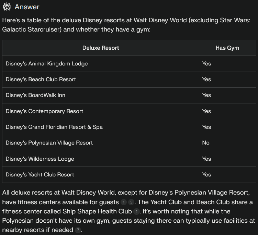Select Disney's Yacht Club Resort cell

point(40,175)
